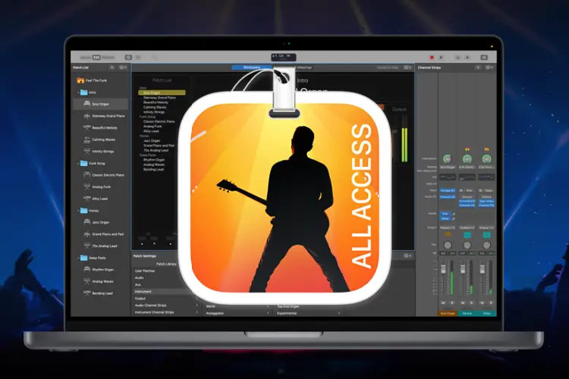Image resolution: width=569 pixels, height=379 pixels.
Task: Click the Rhythm Organ patch icon
Action: point(86,270)
